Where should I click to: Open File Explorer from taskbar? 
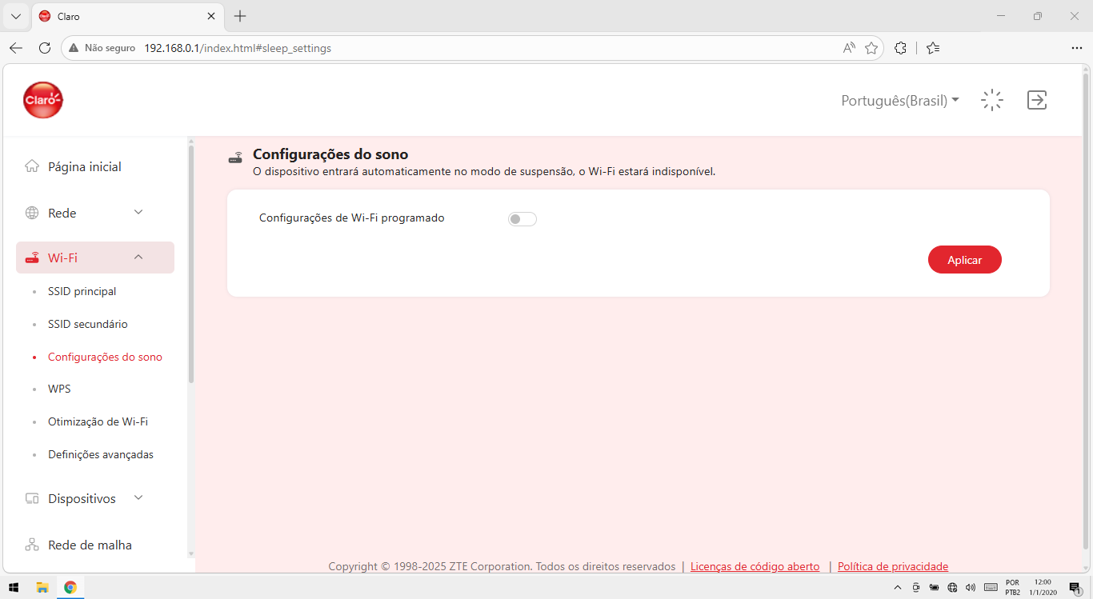42,587
